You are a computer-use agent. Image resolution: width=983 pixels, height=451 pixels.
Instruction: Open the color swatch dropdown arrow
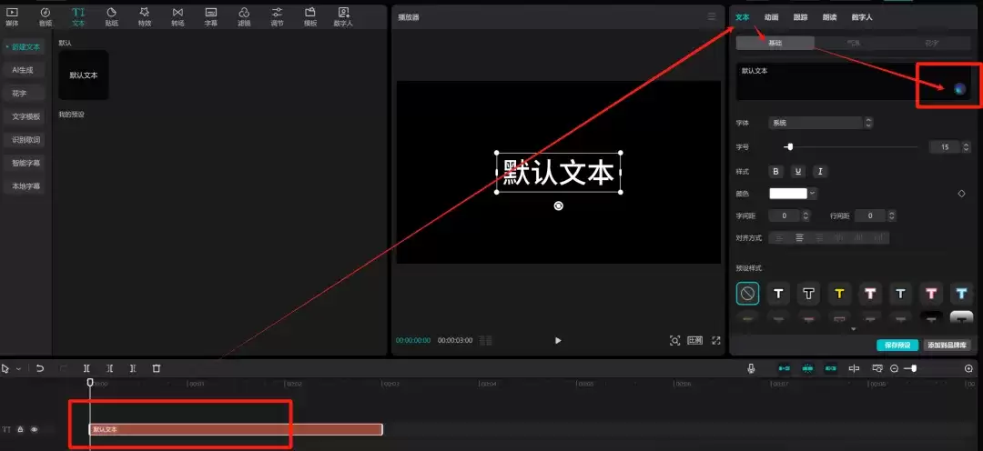[x=813, y=194]
